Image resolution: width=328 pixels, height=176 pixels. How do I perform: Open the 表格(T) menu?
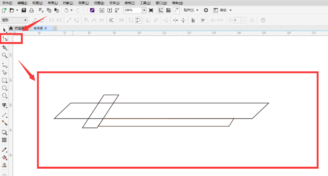pyautogui.click(x=130, y=3)
